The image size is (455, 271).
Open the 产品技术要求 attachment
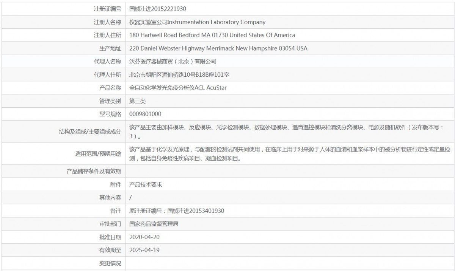pyautogui.click(x=146, y=185)
